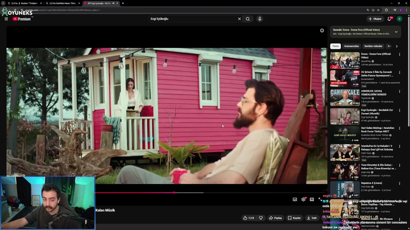Click the Paylaş share button
This screenshot has height=230, width=410.
coord(275,218)
